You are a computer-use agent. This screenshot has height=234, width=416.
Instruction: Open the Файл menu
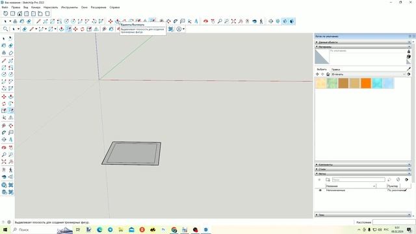click(x=5, y=7)
